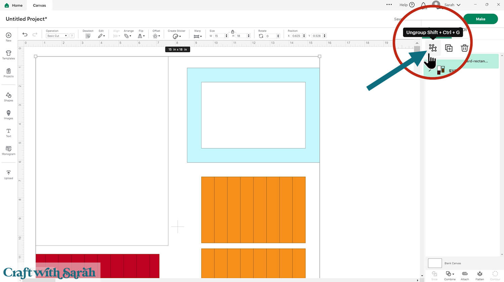Open the Basic Cut operation dropdown

[57, 36]
